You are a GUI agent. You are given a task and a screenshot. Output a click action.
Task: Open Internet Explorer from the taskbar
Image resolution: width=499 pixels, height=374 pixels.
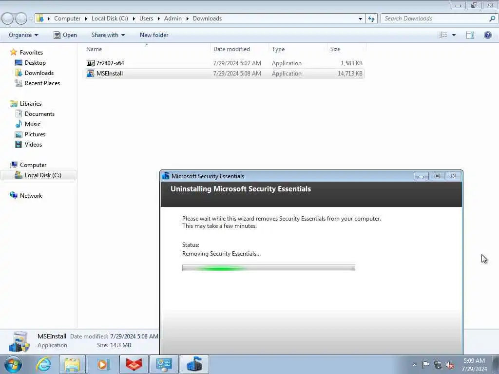click(43, 364)
